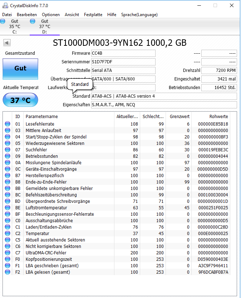Click the status dot for Misslungene Spindelanläufe
The height and width of the screenshot is (298, 241).
coord(8,163)
